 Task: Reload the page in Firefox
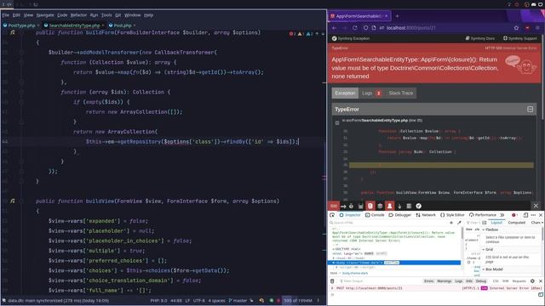click(x=354, y=28)
